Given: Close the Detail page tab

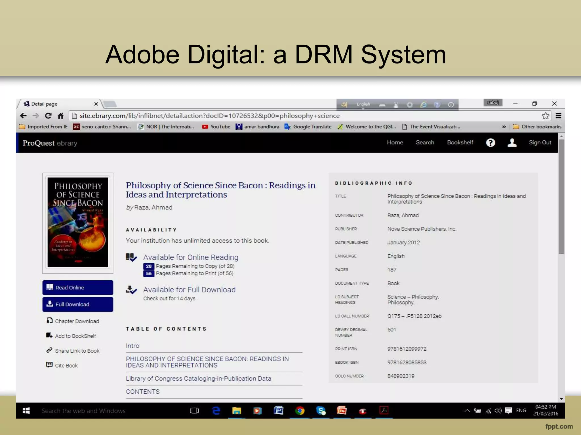Looking at the screenshot, I should [96, 104].
